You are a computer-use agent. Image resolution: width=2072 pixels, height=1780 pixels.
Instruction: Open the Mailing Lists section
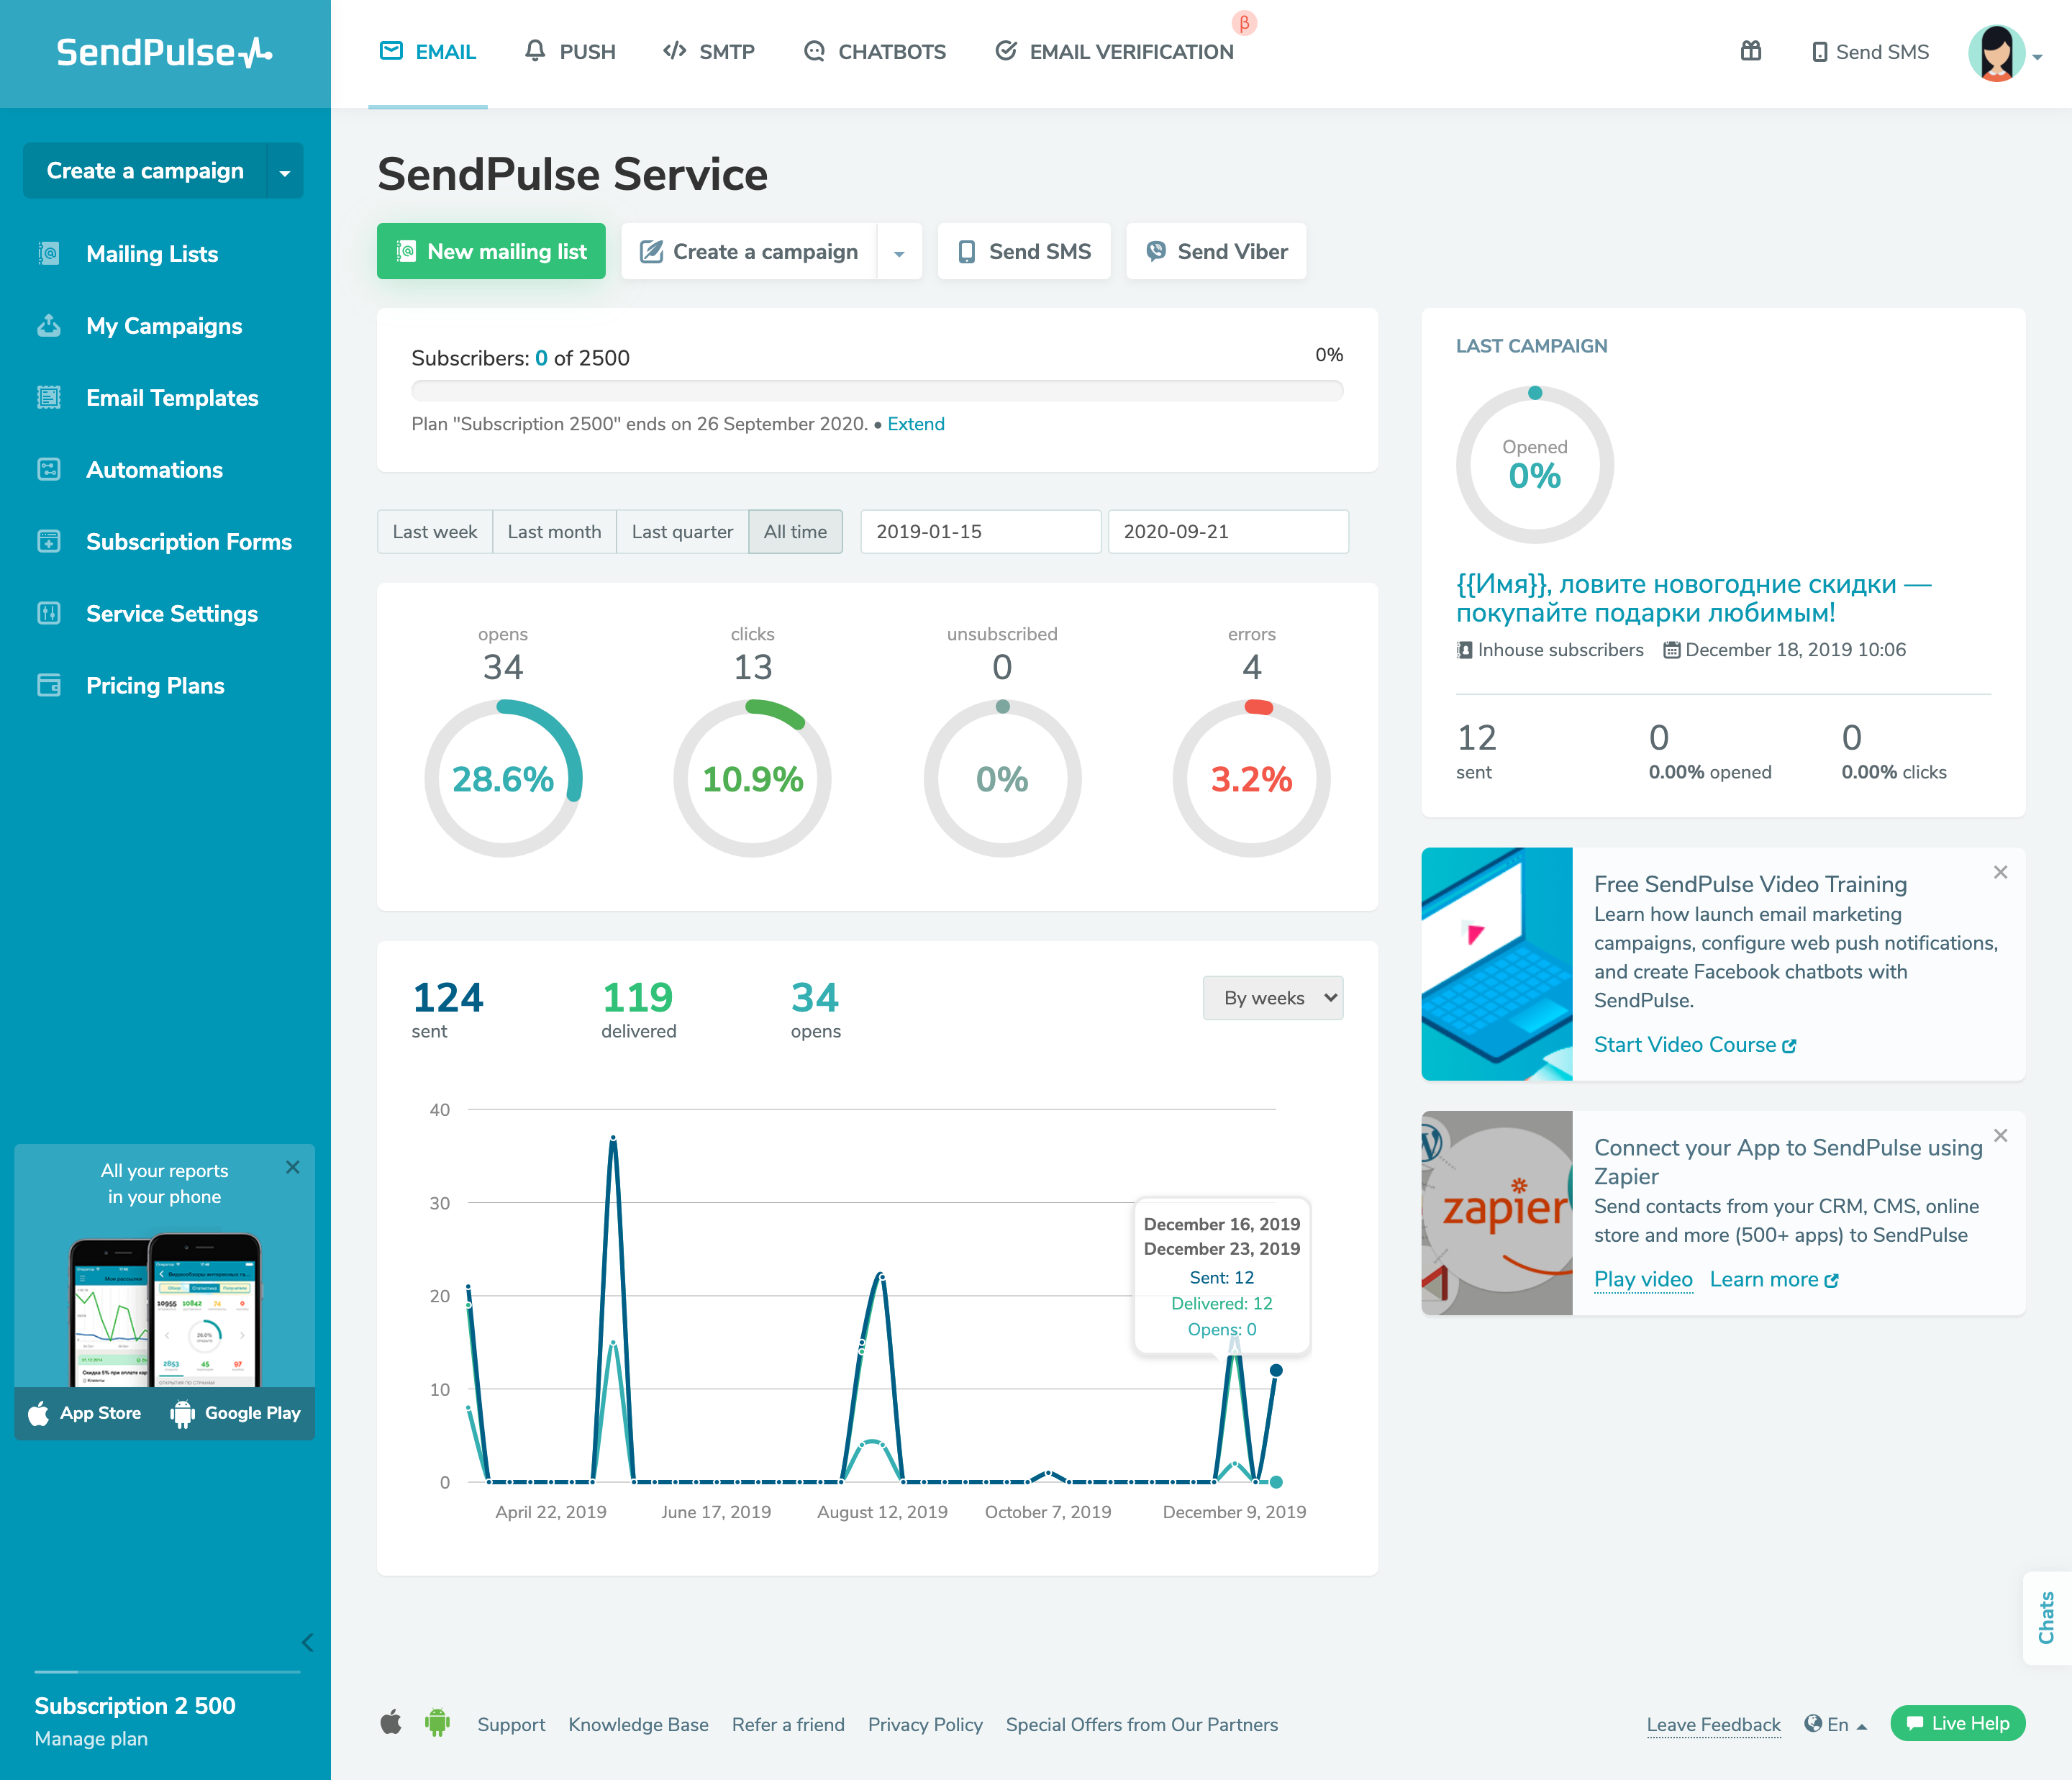tap(151, 253)
